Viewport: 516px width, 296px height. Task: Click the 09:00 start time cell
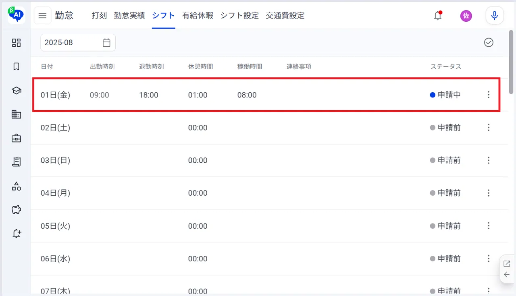(99, 95)
